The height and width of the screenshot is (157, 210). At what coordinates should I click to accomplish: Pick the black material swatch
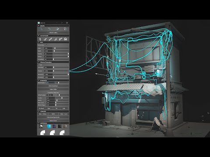(60, 126)
